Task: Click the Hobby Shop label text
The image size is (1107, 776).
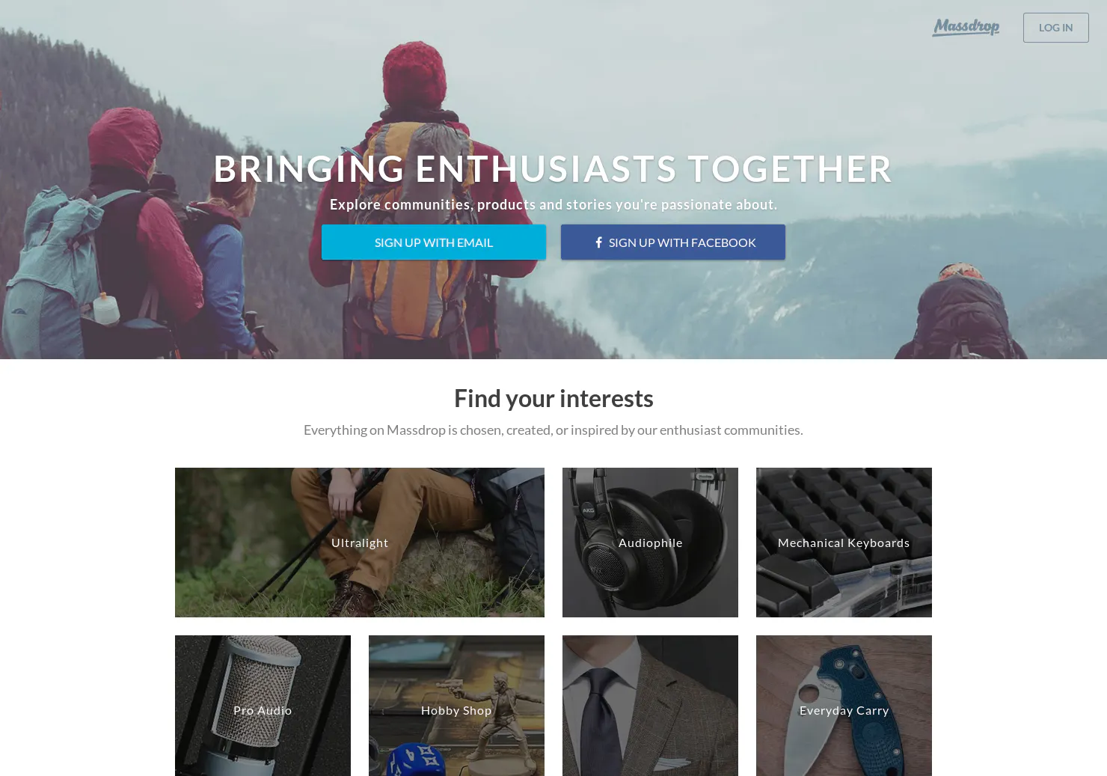Action: pos(456,710)
